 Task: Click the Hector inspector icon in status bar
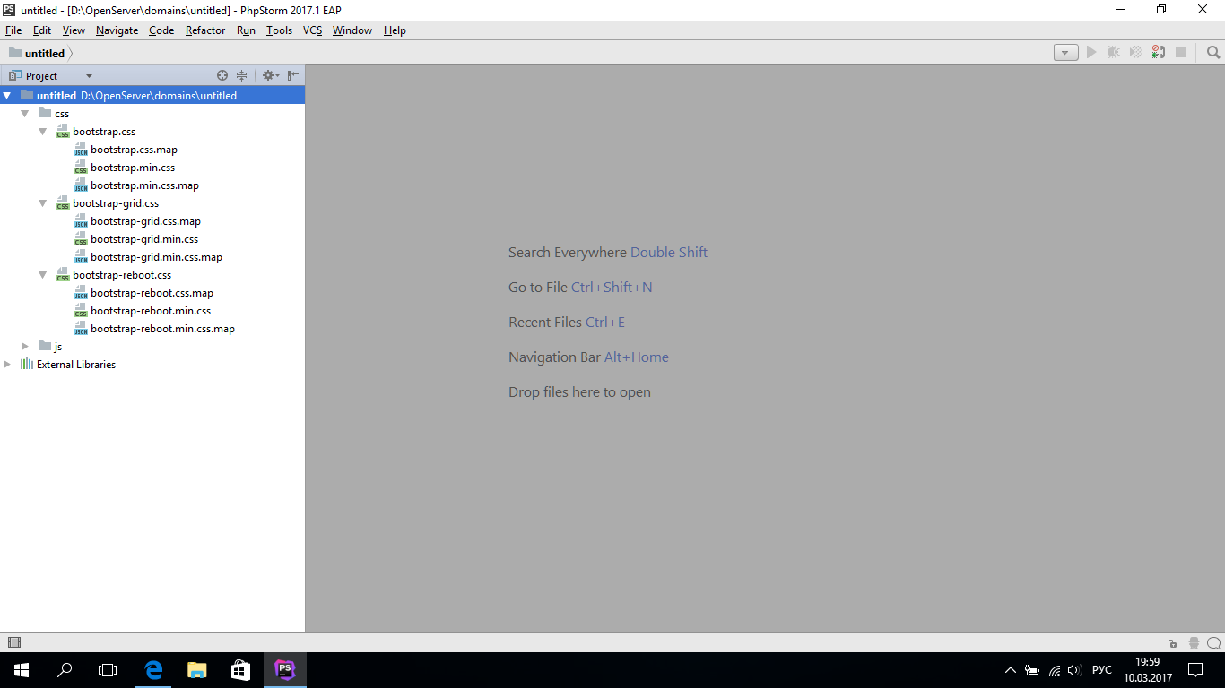click(1194, 643)
